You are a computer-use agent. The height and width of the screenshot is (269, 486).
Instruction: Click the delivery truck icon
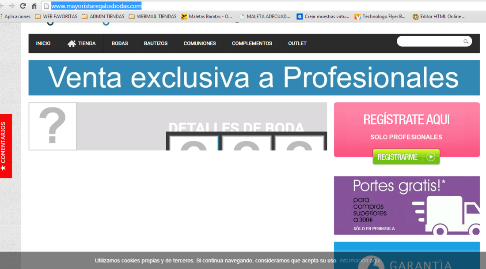(x=446, y=215)
